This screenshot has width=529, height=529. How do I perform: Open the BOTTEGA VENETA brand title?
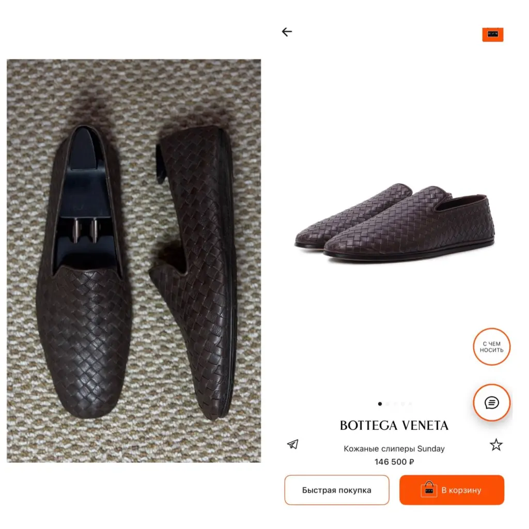click(x=394, y=426)
